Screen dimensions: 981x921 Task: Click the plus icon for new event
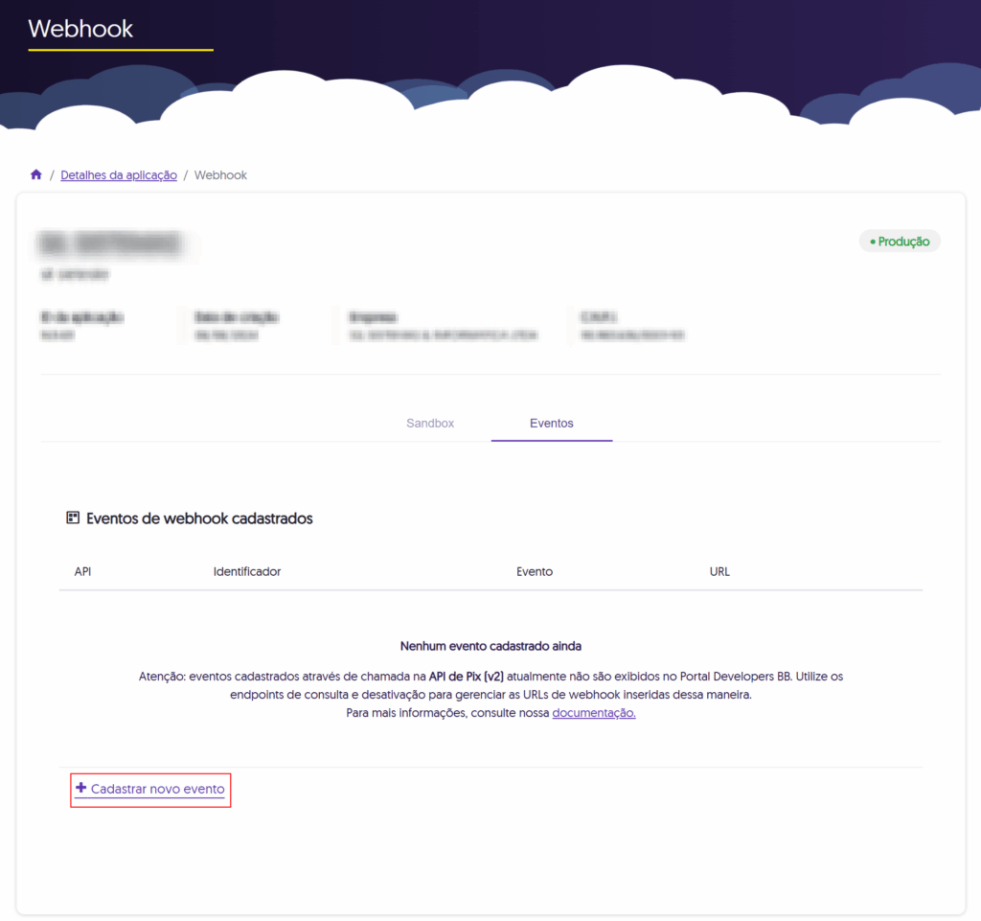pos(80,788)
